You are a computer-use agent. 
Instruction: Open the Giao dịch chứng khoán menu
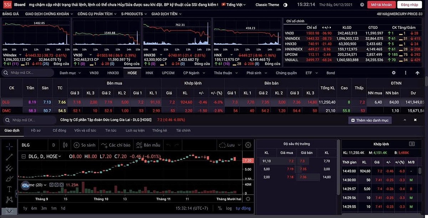click(x=49, y=14)
